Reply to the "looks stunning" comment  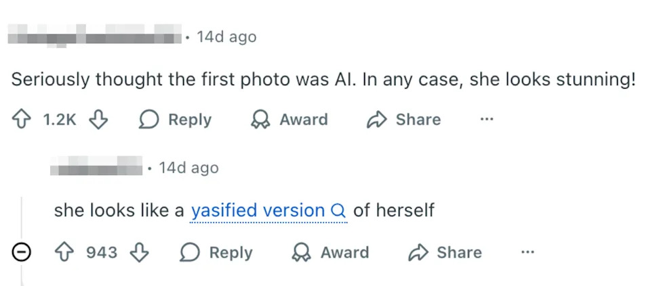click(x=176, y=120)
